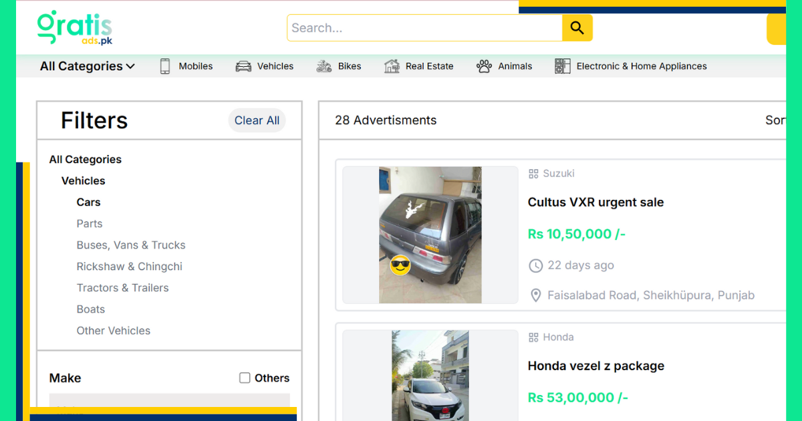Click the yellow search magnifier button
802x421 pixels.
point(577,28)
